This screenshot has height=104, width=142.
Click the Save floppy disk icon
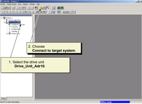tap(9, 8)
